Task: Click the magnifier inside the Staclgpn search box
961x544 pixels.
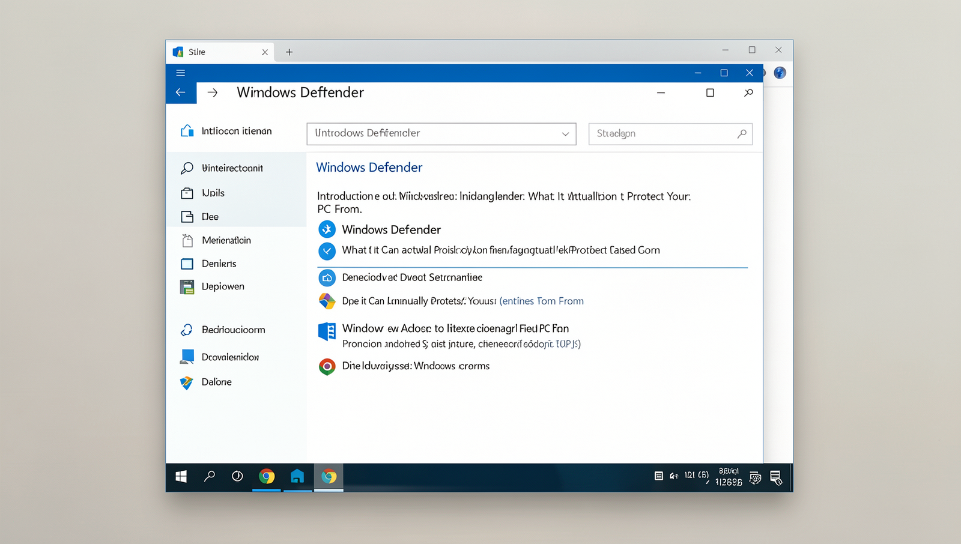Action: click(742, 134)
